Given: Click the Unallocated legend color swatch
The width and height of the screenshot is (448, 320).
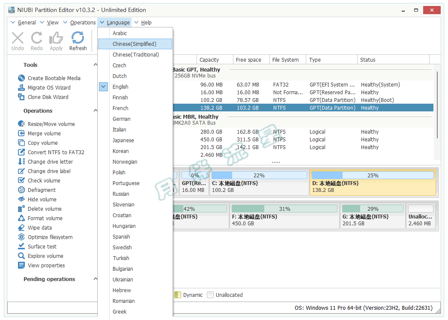Looking at the screenshot, I should tap(210, 295).
